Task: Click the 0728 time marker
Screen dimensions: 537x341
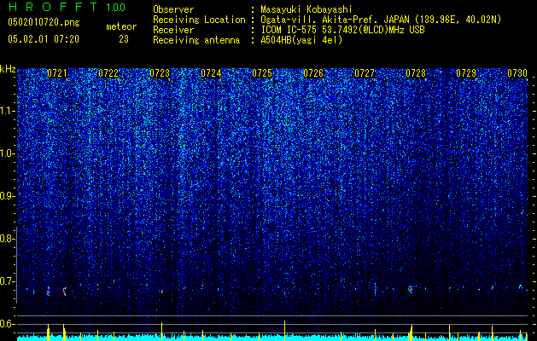Action: click(x=416, y=73)
